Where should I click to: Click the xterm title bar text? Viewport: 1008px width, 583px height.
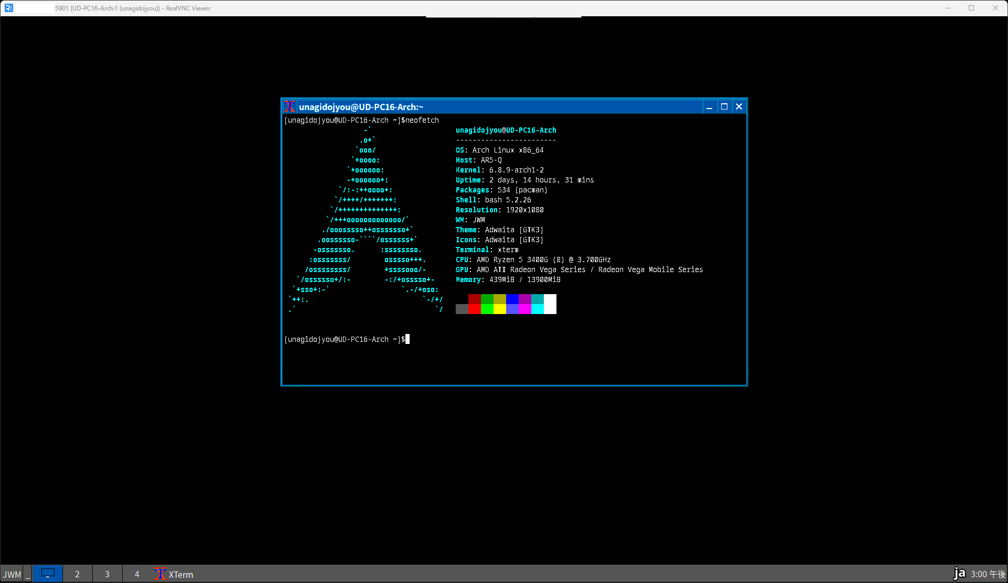click(x=361, y=107)
